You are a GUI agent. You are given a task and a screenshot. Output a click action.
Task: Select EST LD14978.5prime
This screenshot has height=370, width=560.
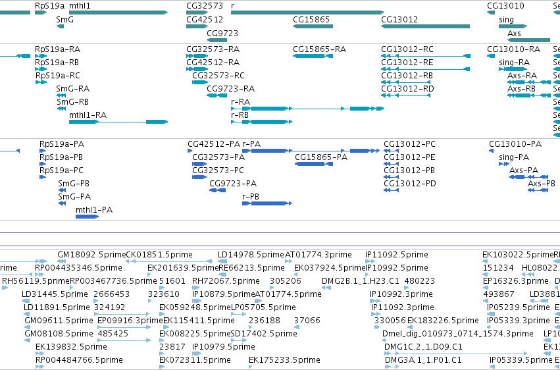pyautogui.click(x=222, y=261)
